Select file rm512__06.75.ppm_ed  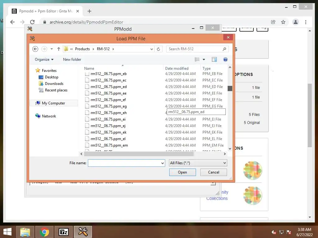tap(108, 87)
